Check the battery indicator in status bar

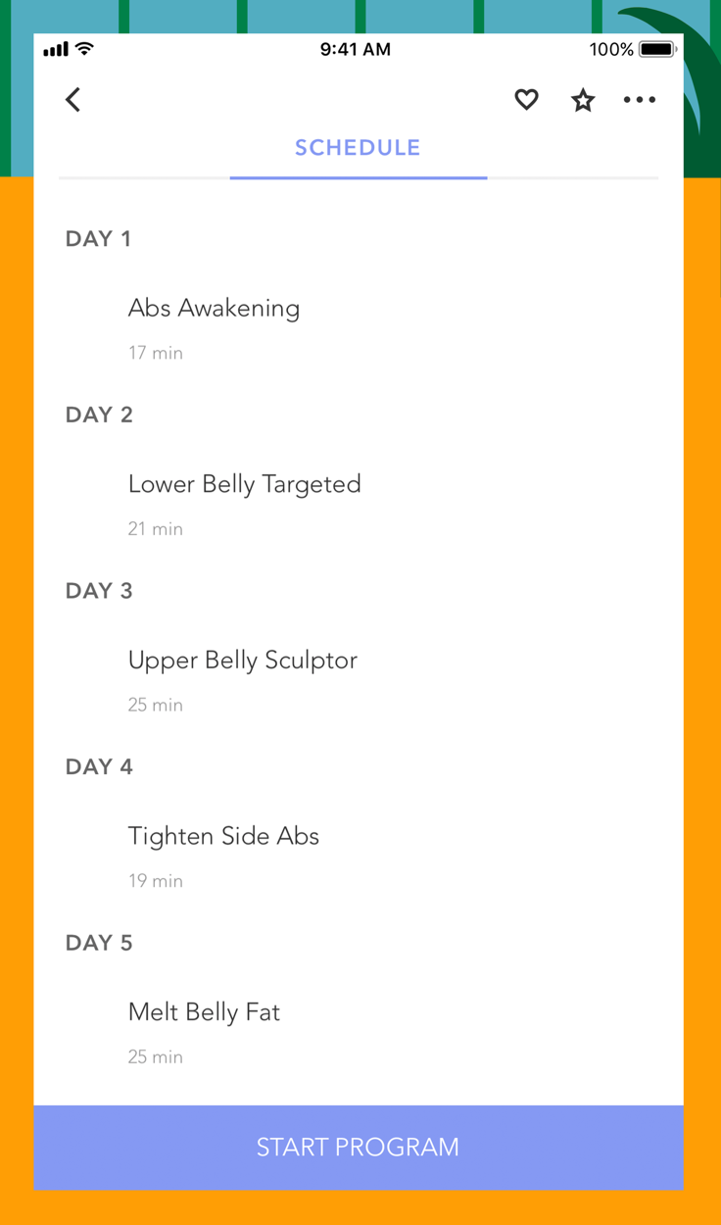pos(657,49)
